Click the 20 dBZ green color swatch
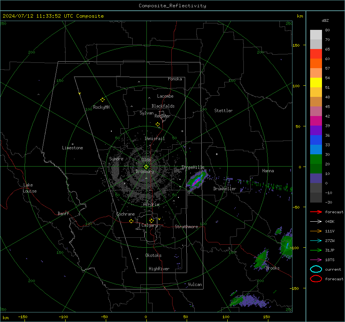Image resolution: width=345 pixels, height=322 pixels. tap(316, 159)
